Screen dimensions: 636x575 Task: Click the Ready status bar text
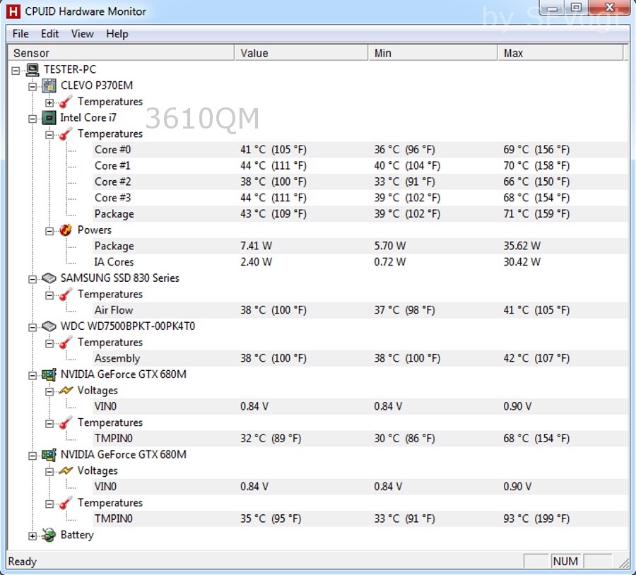[23, 562]
